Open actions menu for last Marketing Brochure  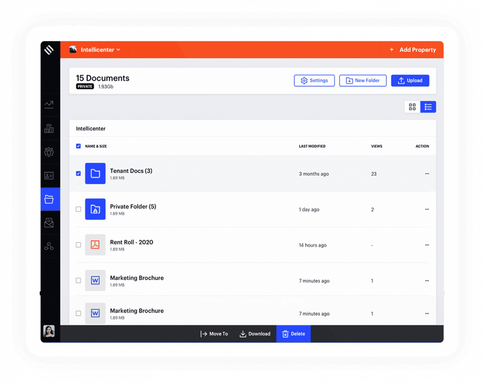[x=427, y=313]
